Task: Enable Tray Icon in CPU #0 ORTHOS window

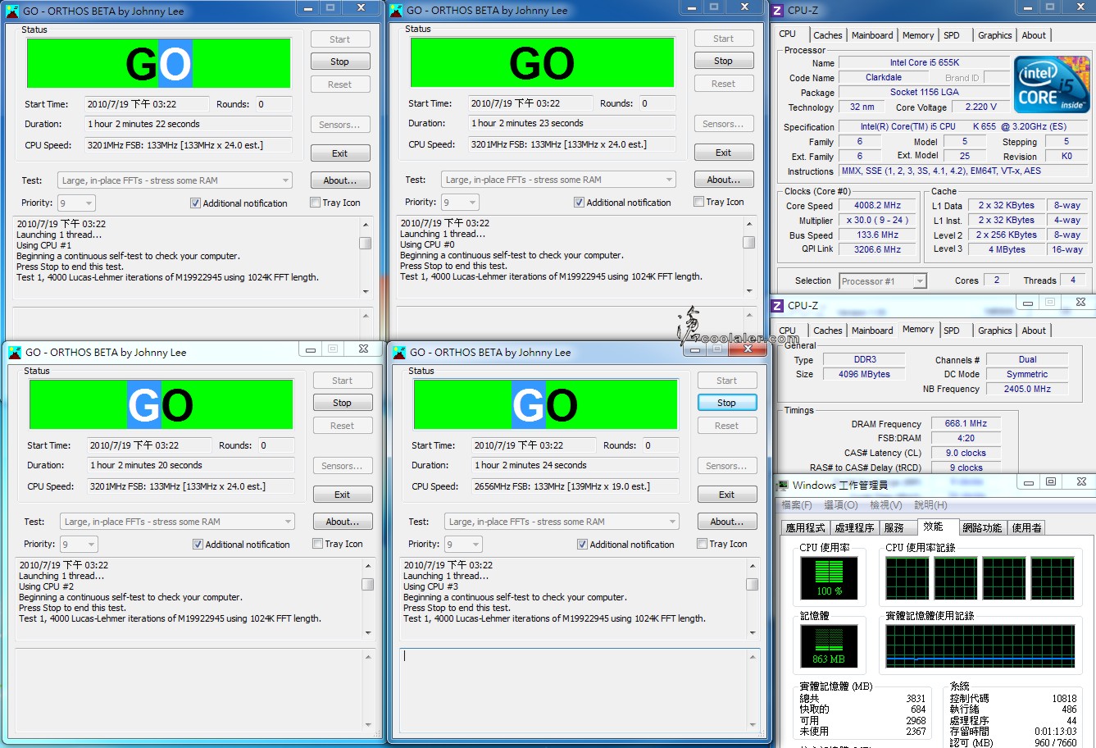Action: pos(698,202)
